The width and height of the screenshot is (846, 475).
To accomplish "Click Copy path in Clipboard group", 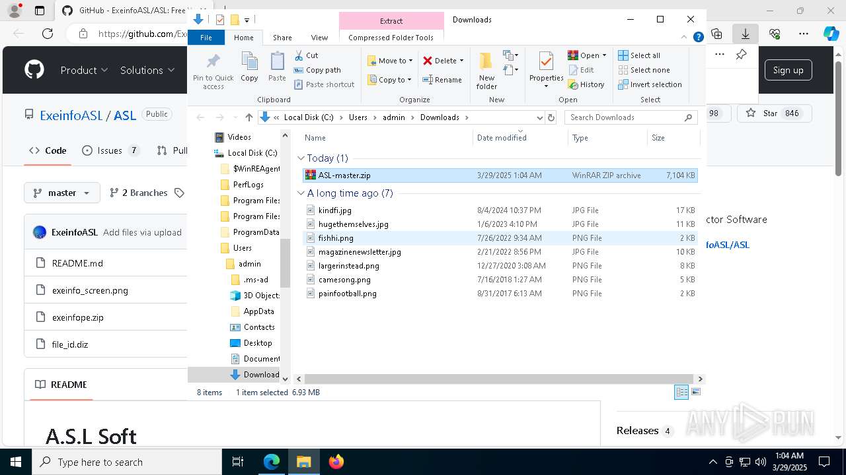I will (317, 70).
